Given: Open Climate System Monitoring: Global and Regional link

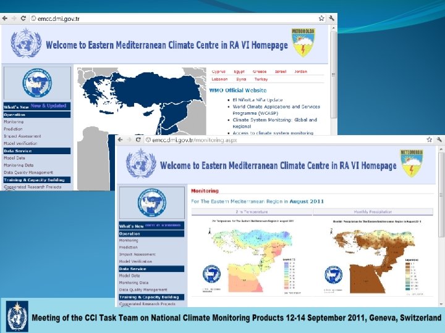Looking at the screenshot, I should 274,123.
